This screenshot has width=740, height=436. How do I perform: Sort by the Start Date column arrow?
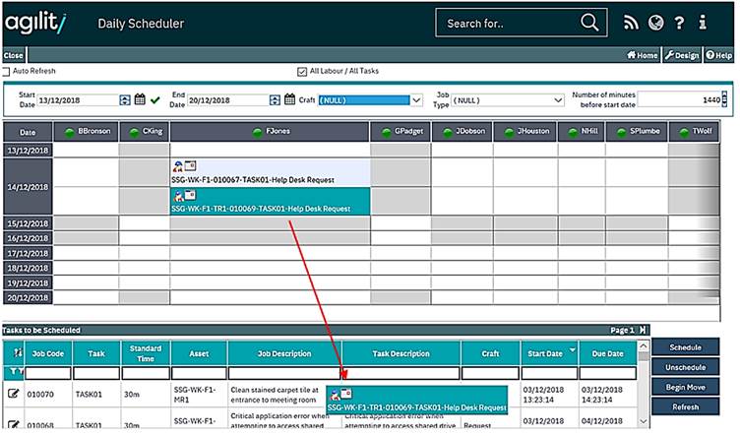(572, 349)
